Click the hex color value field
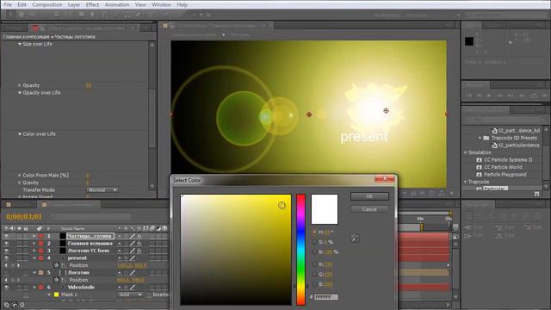The width and height of the screenshot is (551, 310). (326, 297)
